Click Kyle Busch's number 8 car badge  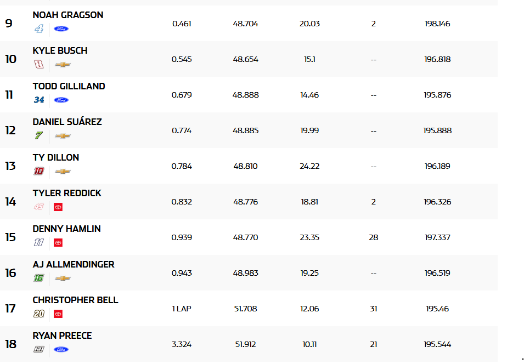38,65
